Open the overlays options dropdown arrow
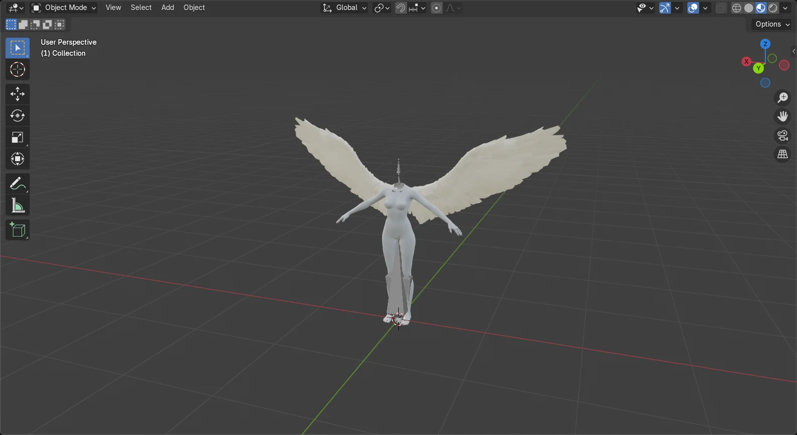 click(x=705, y=8)
